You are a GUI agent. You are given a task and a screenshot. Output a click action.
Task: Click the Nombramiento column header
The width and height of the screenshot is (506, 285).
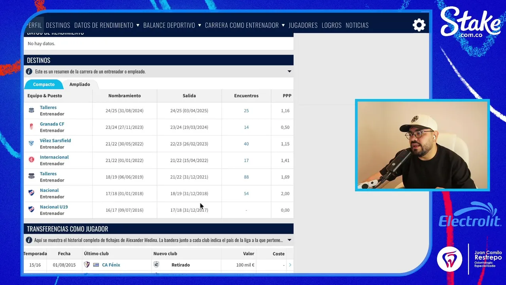point(125,95)
